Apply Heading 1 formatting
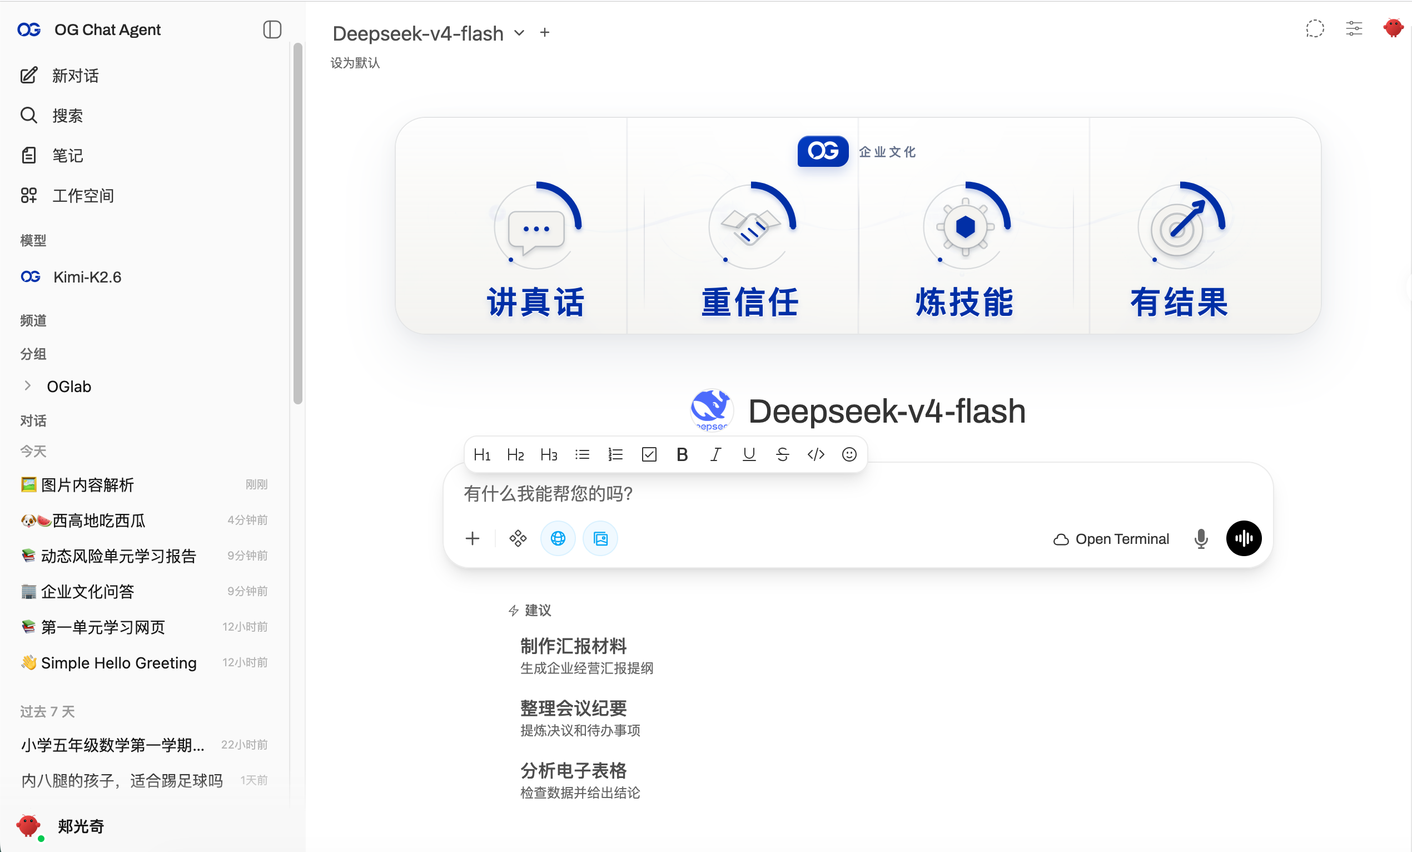1412x852 pixels. pyautogui.click(x=482, y=455)
